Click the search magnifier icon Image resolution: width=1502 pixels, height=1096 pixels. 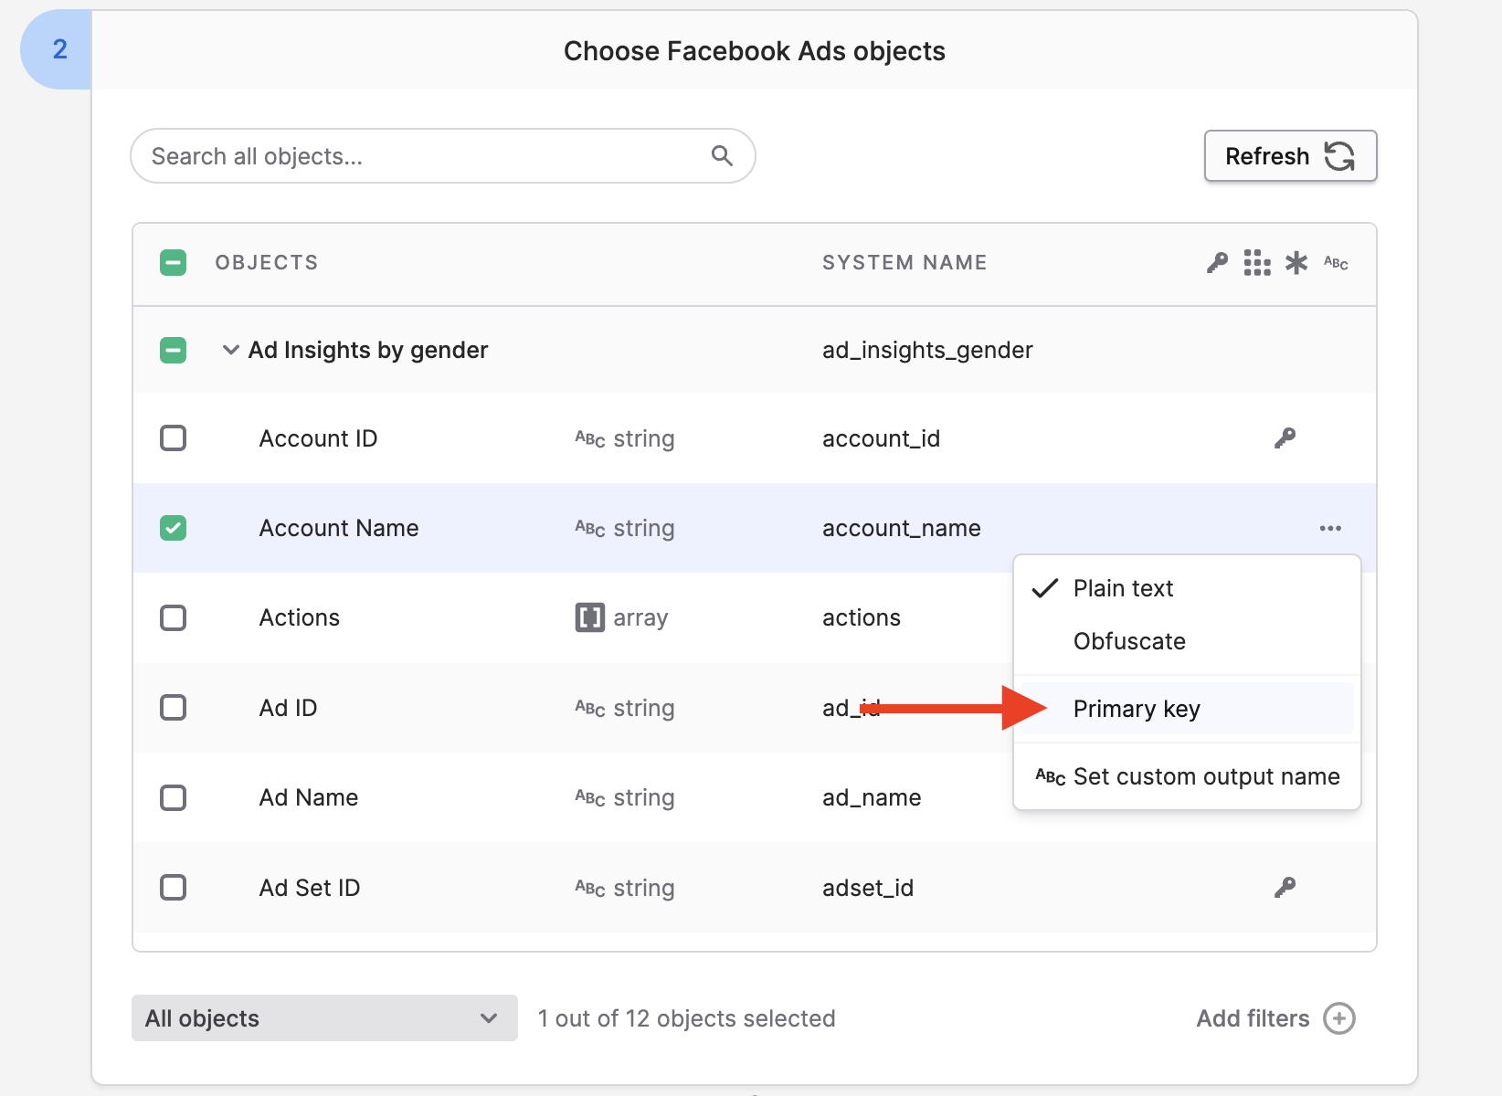coord(722,156)
